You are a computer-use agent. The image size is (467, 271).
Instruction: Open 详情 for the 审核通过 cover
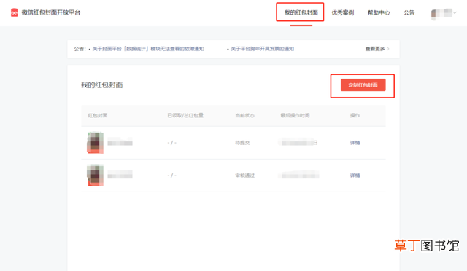[355, 176]
